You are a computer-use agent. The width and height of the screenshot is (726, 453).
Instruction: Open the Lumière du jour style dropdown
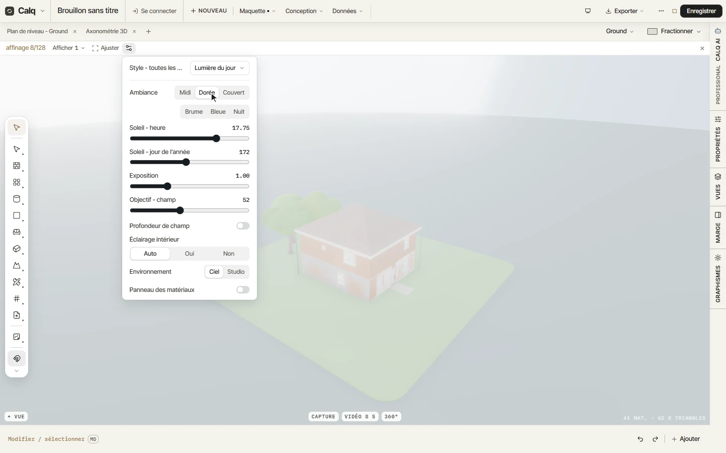tap(220, 68)
